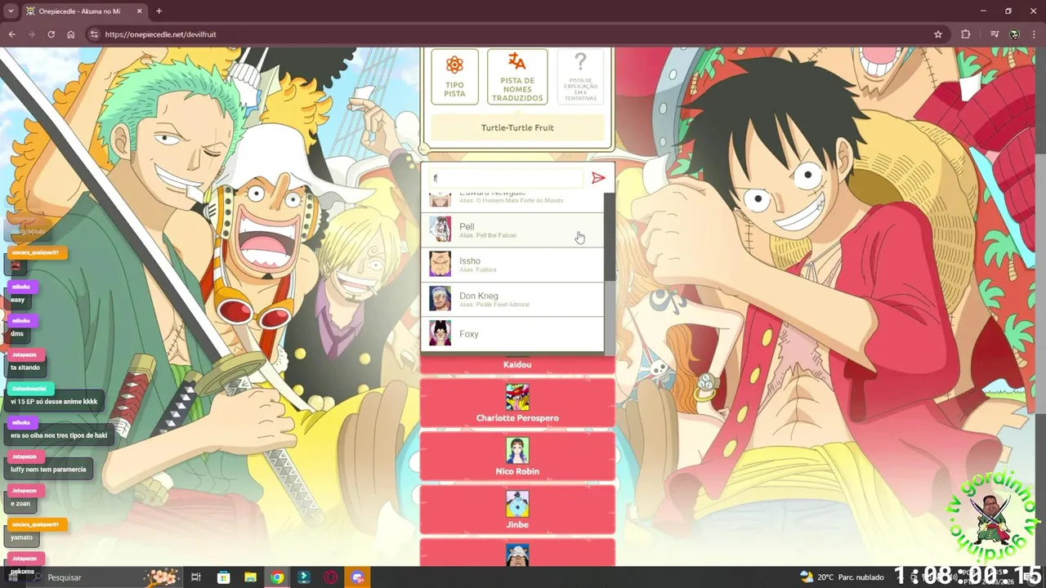The width and height of the screenshot is (1046, 588).
Task: Select Don Krieg from the suggestion list
Action: (512, 299)
